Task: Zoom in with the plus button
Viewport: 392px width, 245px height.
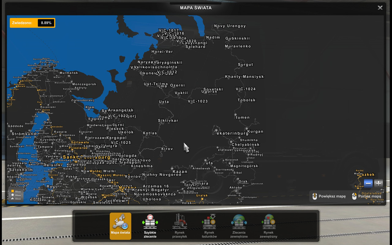Action: (x=379, y=183)
